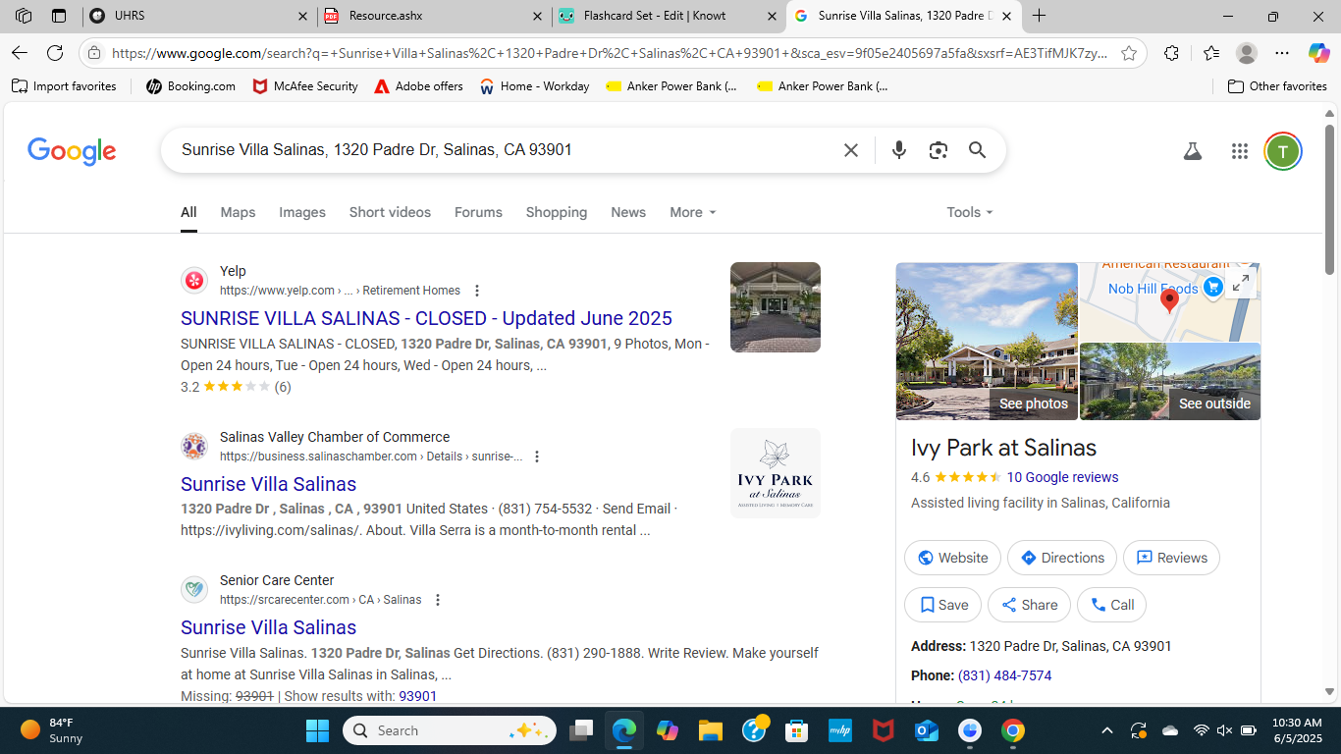The image size is (1341, 754).
Task: Share the Ivy Park listing
Action: (x=1029, y=605)
